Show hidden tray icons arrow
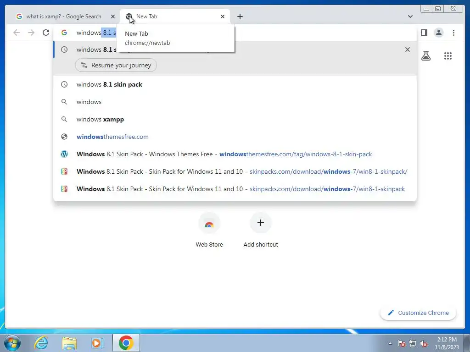Image resolution: width=470 pixels, height=352 pixels. [x=390, y=343]
